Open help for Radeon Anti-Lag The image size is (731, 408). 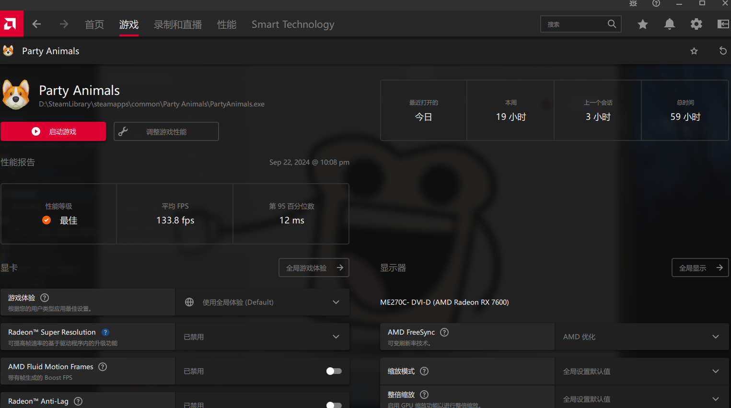78,401
